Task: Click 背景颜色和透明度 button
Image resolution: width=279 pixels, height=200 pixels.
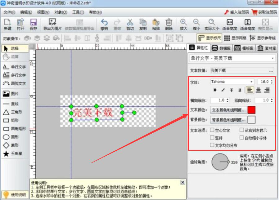Action: 228,120
